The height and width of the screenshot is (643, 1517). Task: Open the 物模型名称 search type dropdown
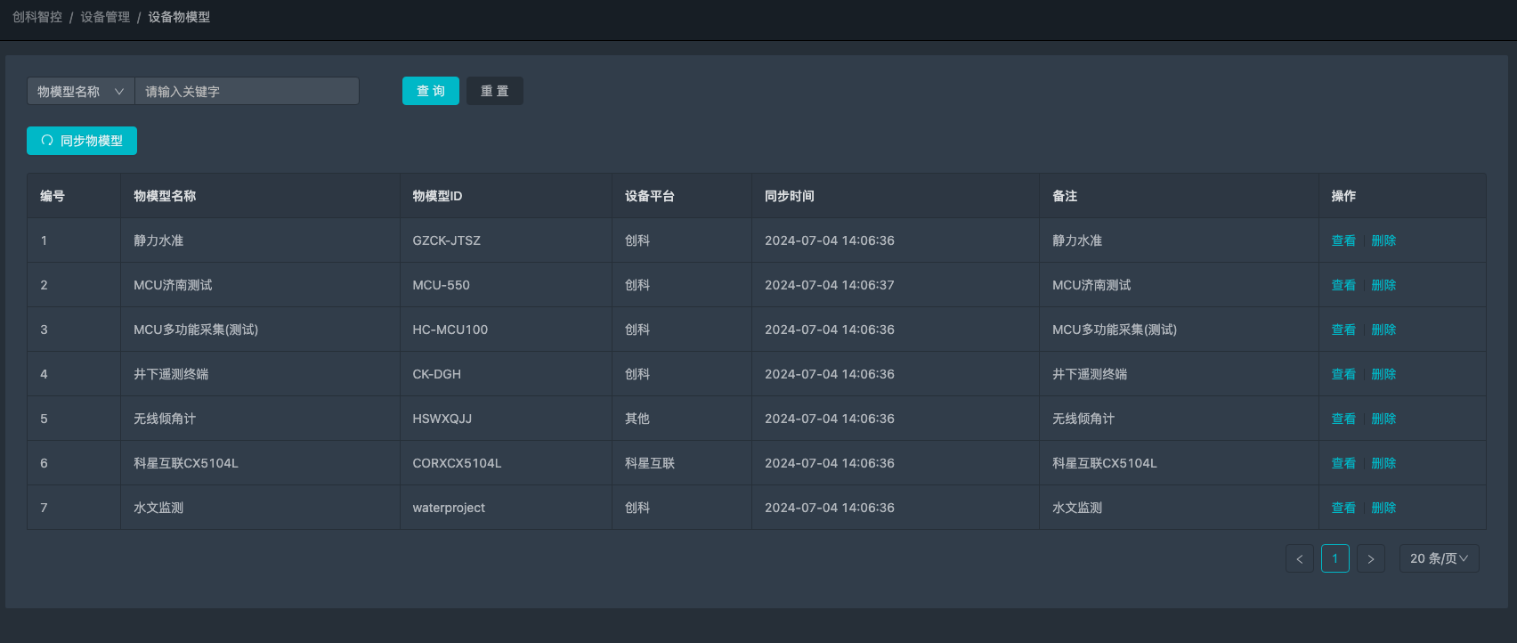click(x=80, y=91)
